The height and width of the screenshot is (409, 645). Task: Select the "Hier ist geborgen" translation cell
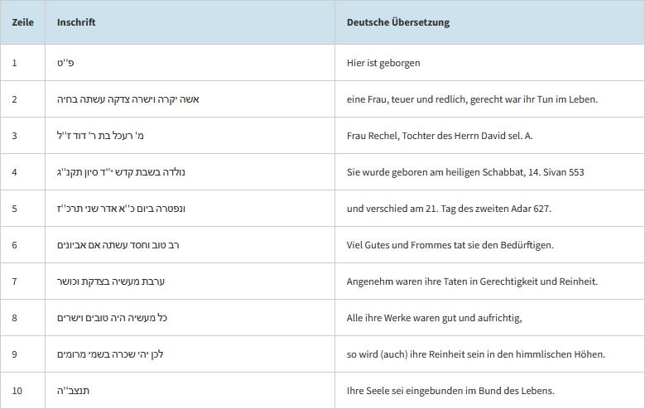pos(387,63)
